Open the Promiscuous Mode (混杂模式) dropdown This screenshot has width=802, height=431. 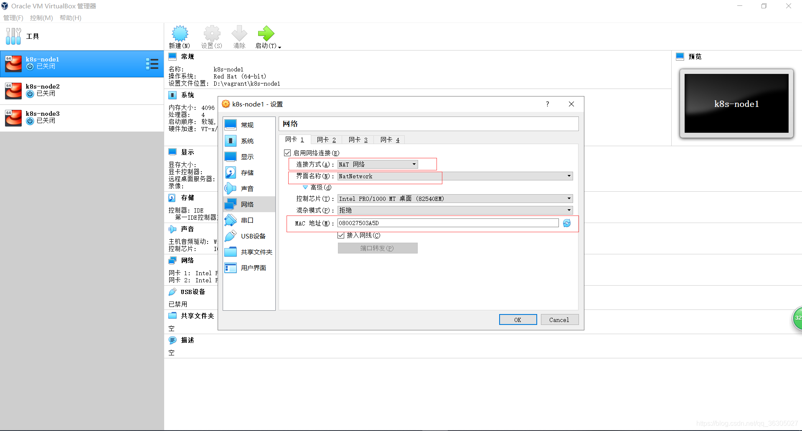455,210
